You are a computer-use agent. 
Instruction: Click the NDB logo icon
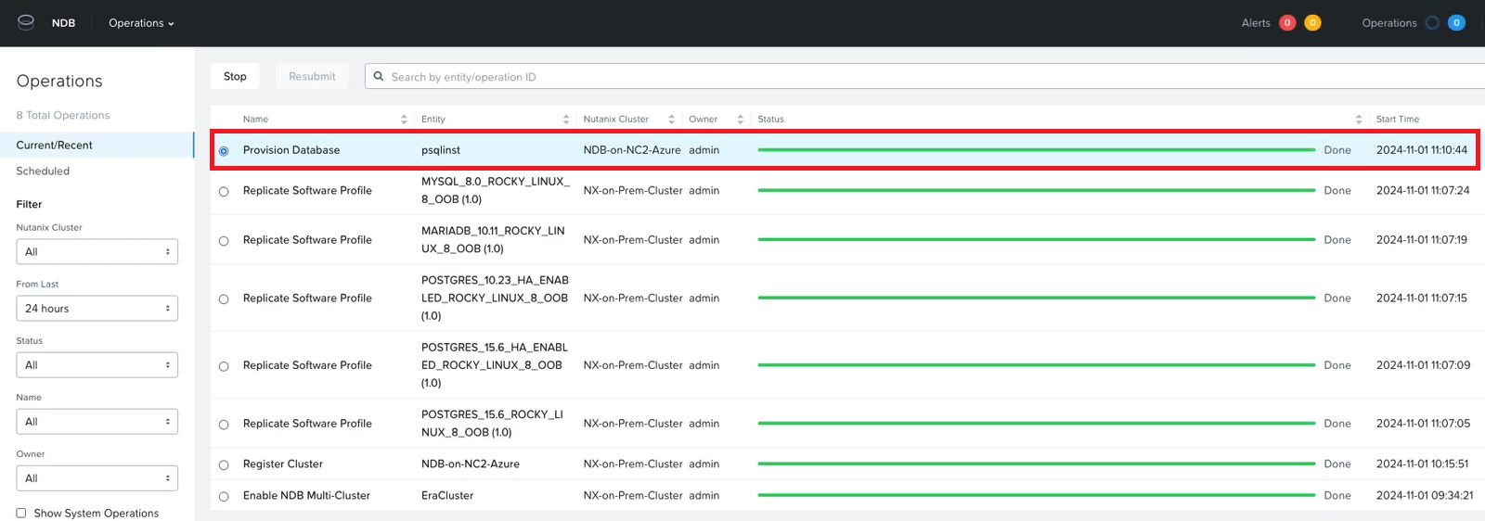pyautogui.click(x=26, y=22)
